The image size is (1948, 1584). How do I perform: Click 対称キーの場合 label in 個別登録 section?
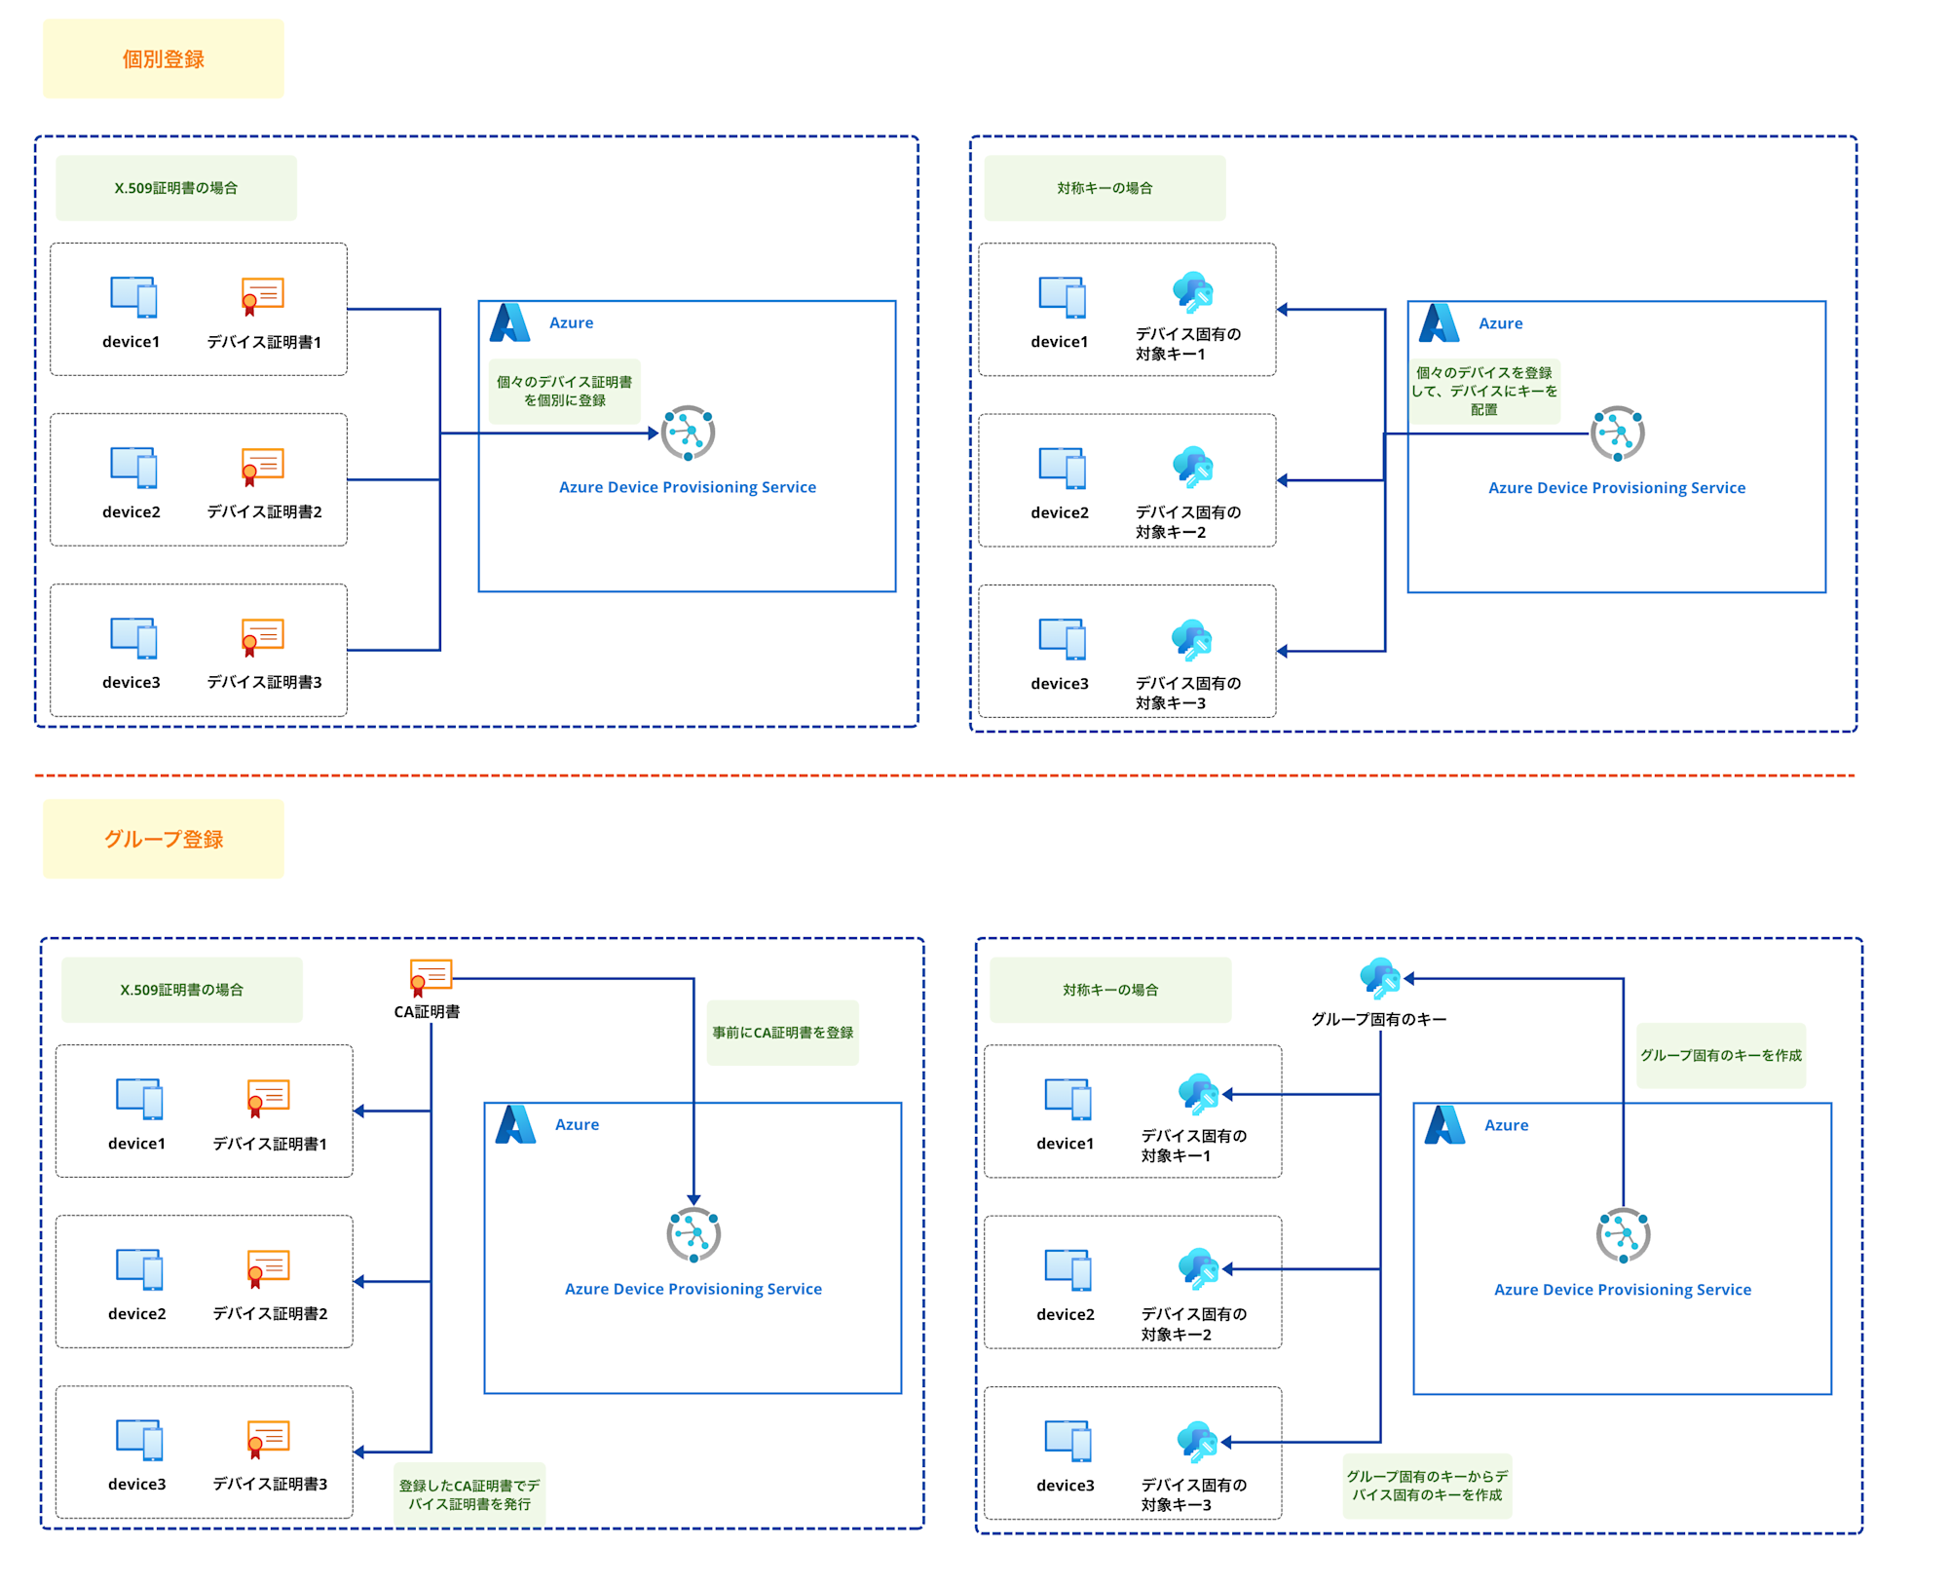tap(1105, 188)
